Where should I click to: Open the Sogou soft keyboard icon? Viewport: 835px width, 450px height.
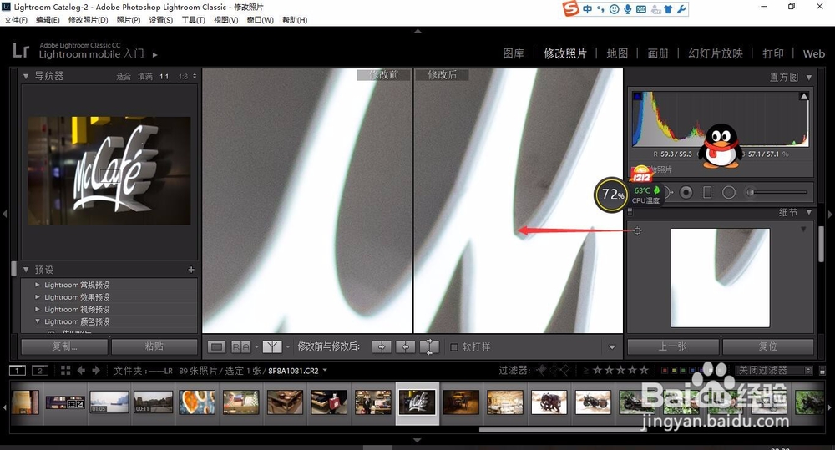[641, 9]
